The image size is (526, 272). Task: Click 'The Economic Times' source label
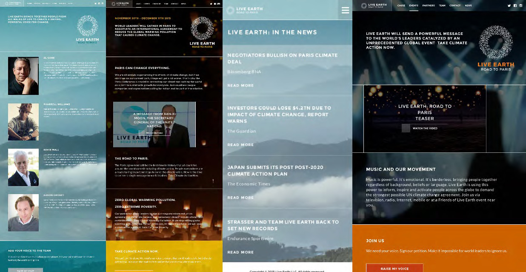click(x=249, y=184)
